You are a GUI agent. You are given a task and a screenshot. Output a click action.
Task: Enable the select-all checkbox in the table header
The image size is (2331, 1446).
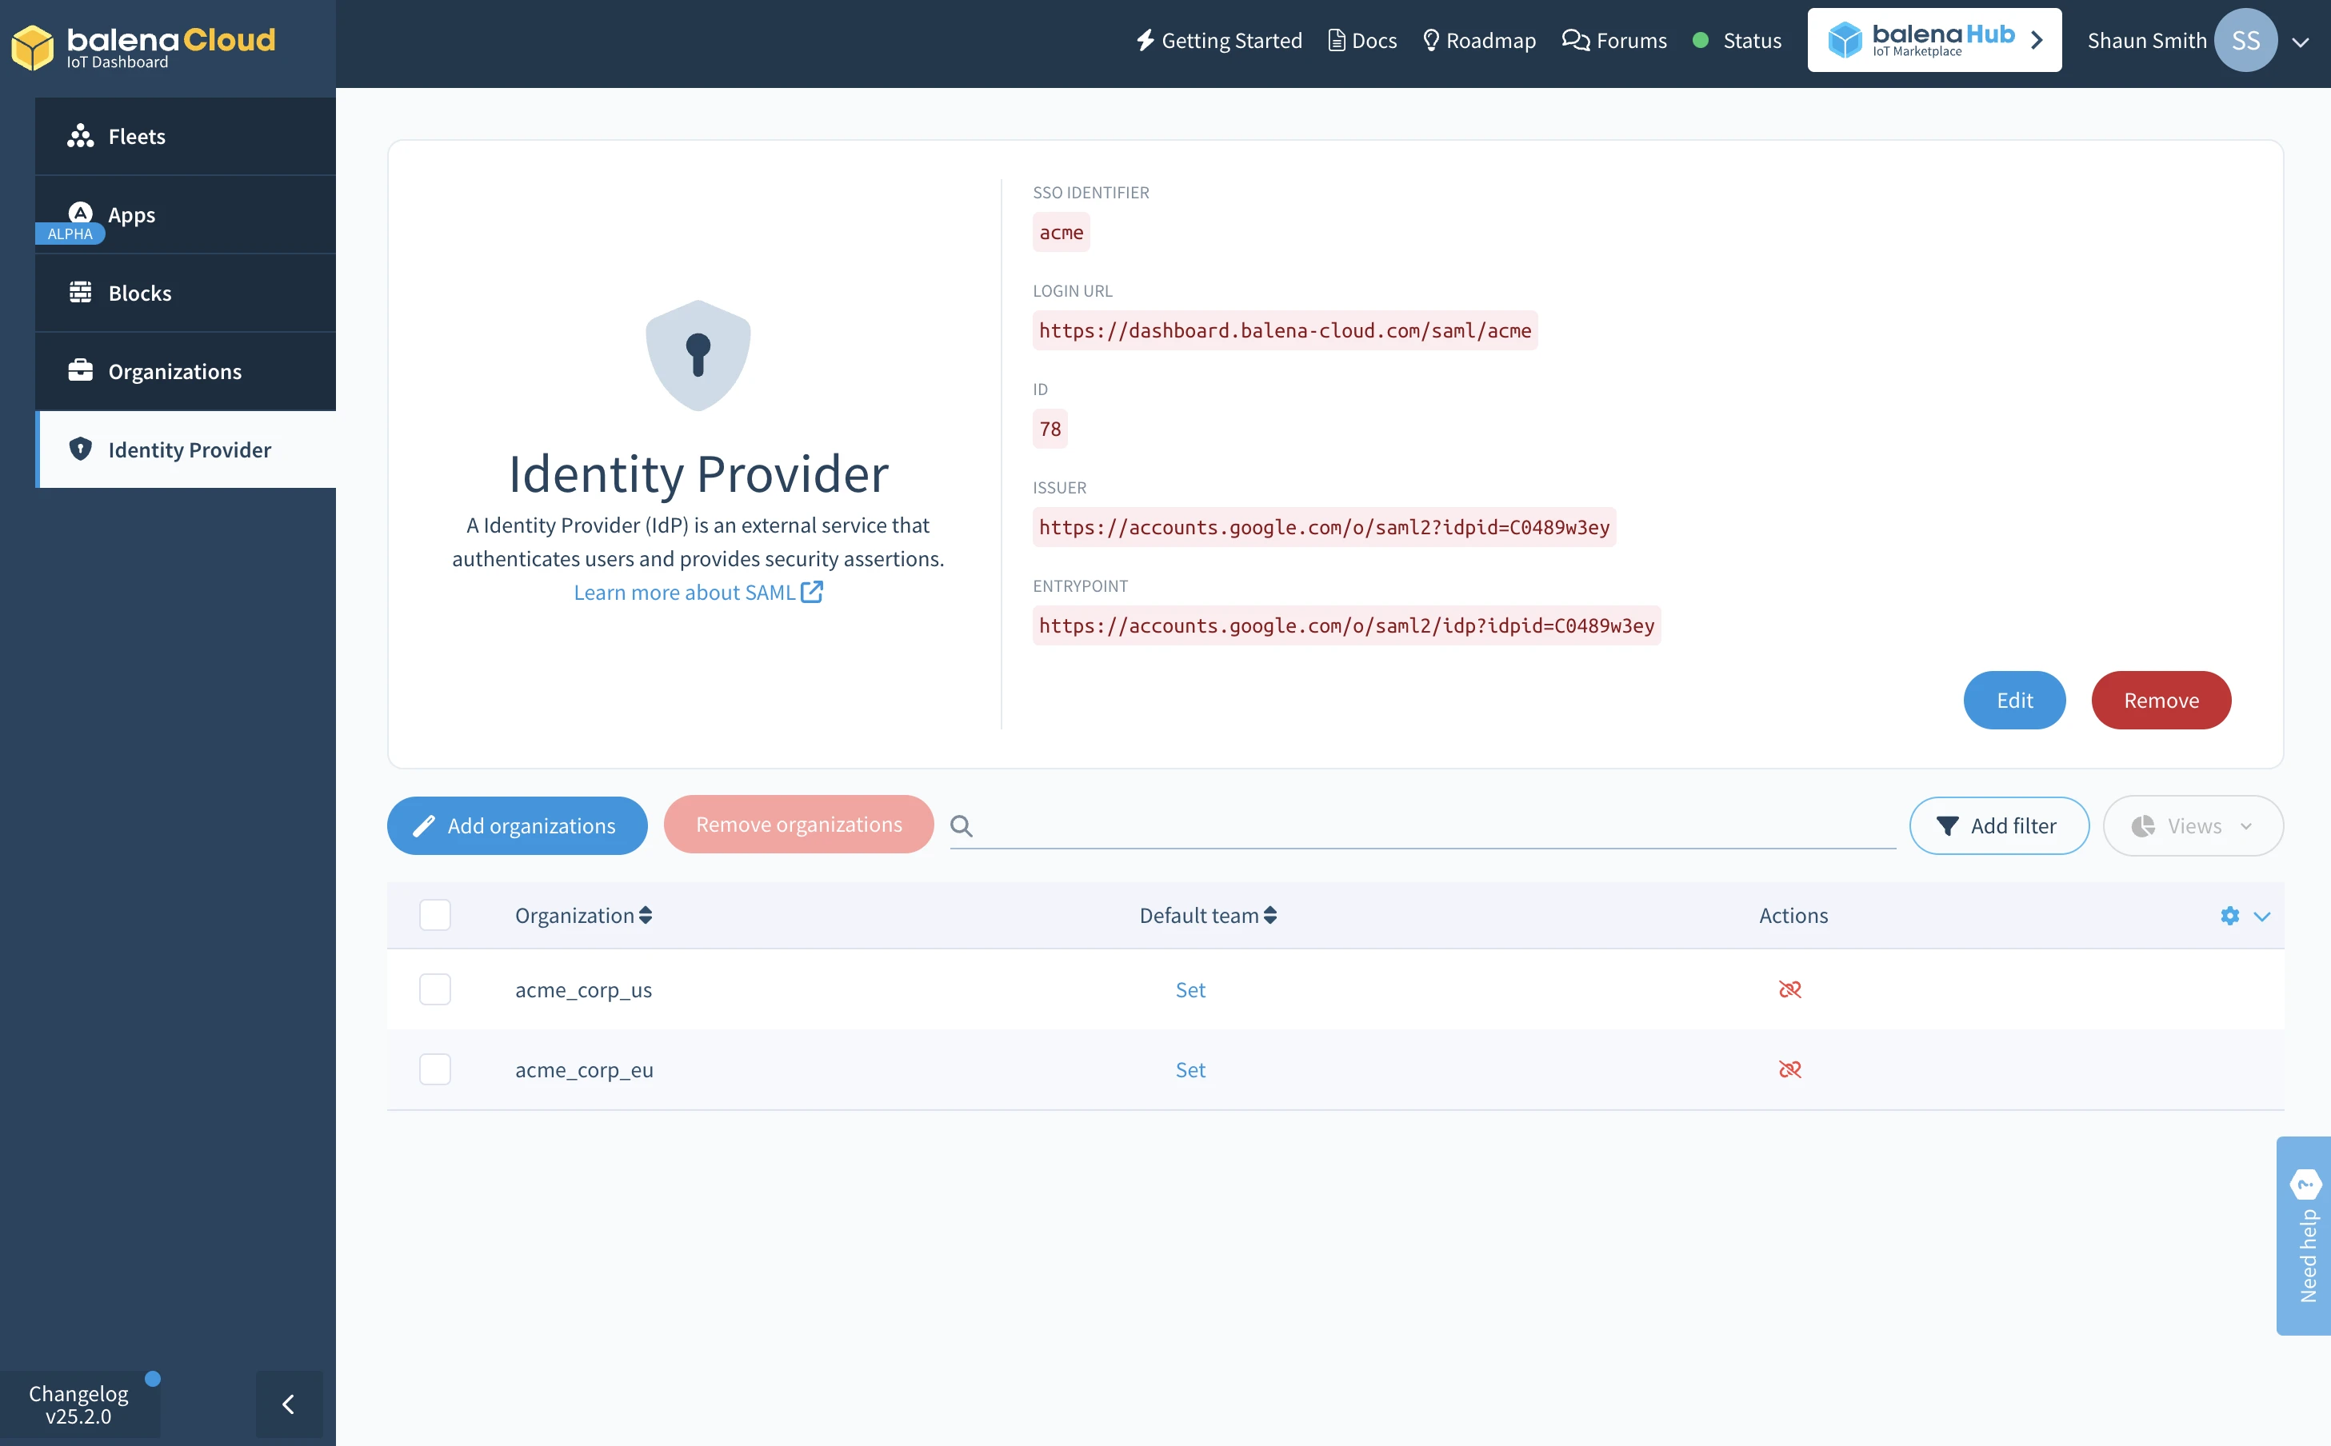(435, 915)
